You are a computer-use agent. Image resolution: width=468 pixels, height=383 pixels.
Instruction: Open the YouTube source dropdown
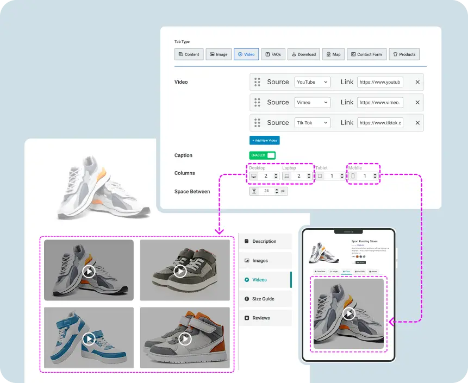tap(313, 82)
